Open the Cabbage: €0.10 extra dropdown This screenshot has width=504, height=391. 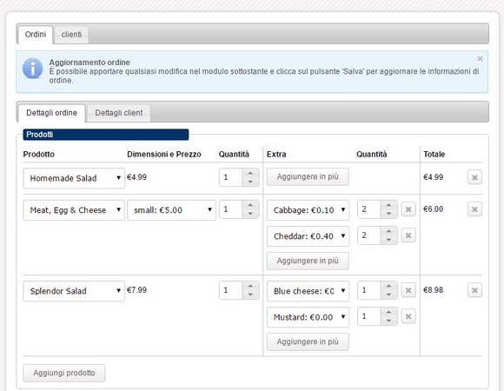tap(308, 210)
